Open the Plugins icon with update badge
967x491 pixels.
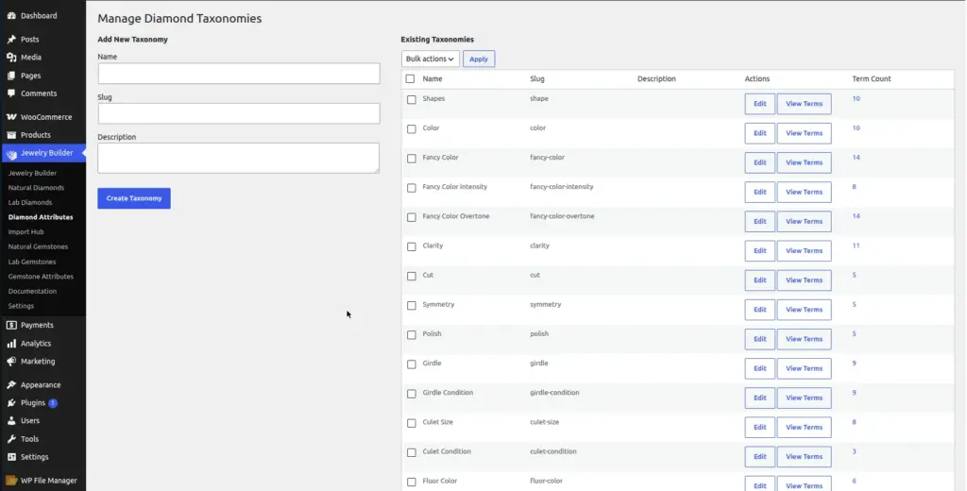(11, 403)
